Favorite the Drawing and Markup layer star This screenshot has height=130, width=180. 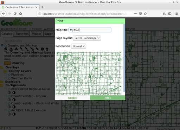click(6, 45)
